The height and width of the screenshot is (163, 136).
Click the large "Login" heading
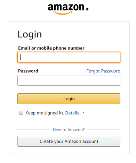(30, 34)
